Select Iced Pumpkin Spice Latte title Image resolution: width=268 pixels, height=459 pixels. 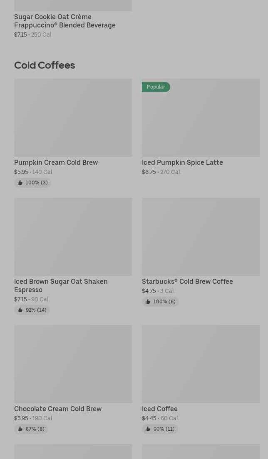(x=182, y=162)
